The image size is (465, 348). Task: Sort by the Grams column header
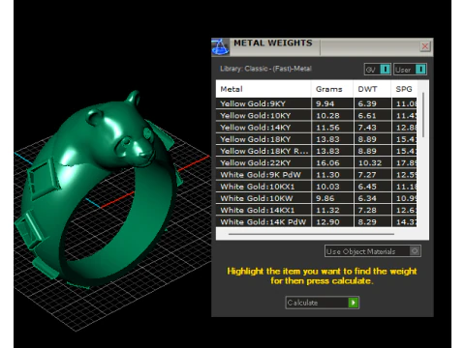click(332, 89)
